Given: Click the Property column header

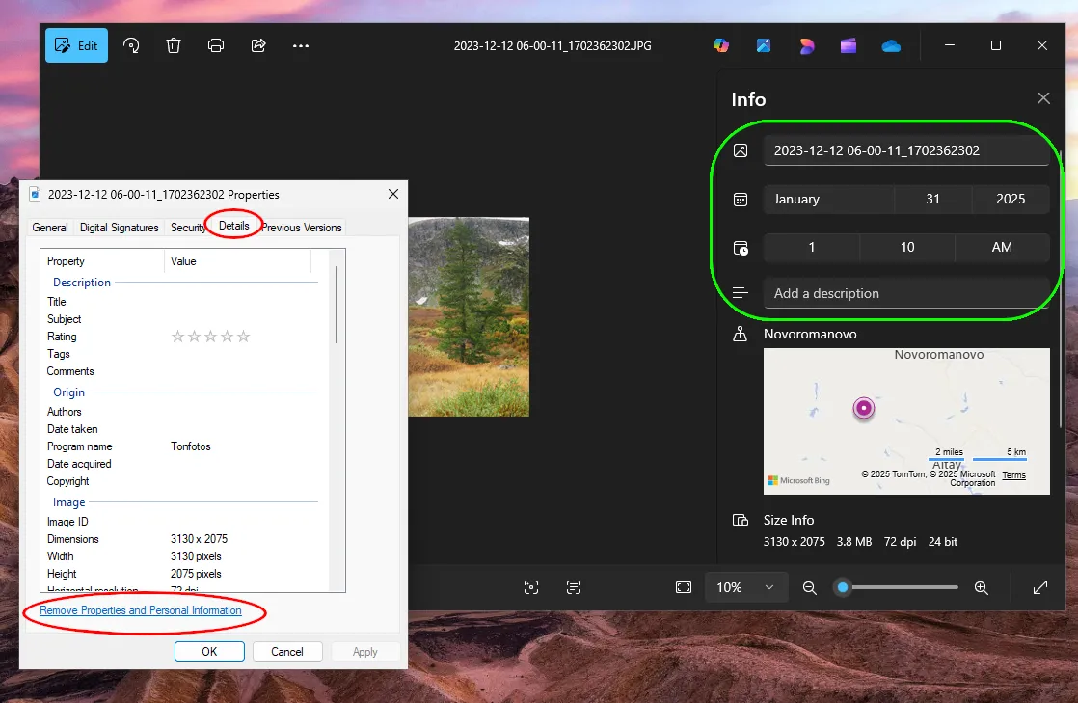Looking at the screenshot, I should point(102,261).
